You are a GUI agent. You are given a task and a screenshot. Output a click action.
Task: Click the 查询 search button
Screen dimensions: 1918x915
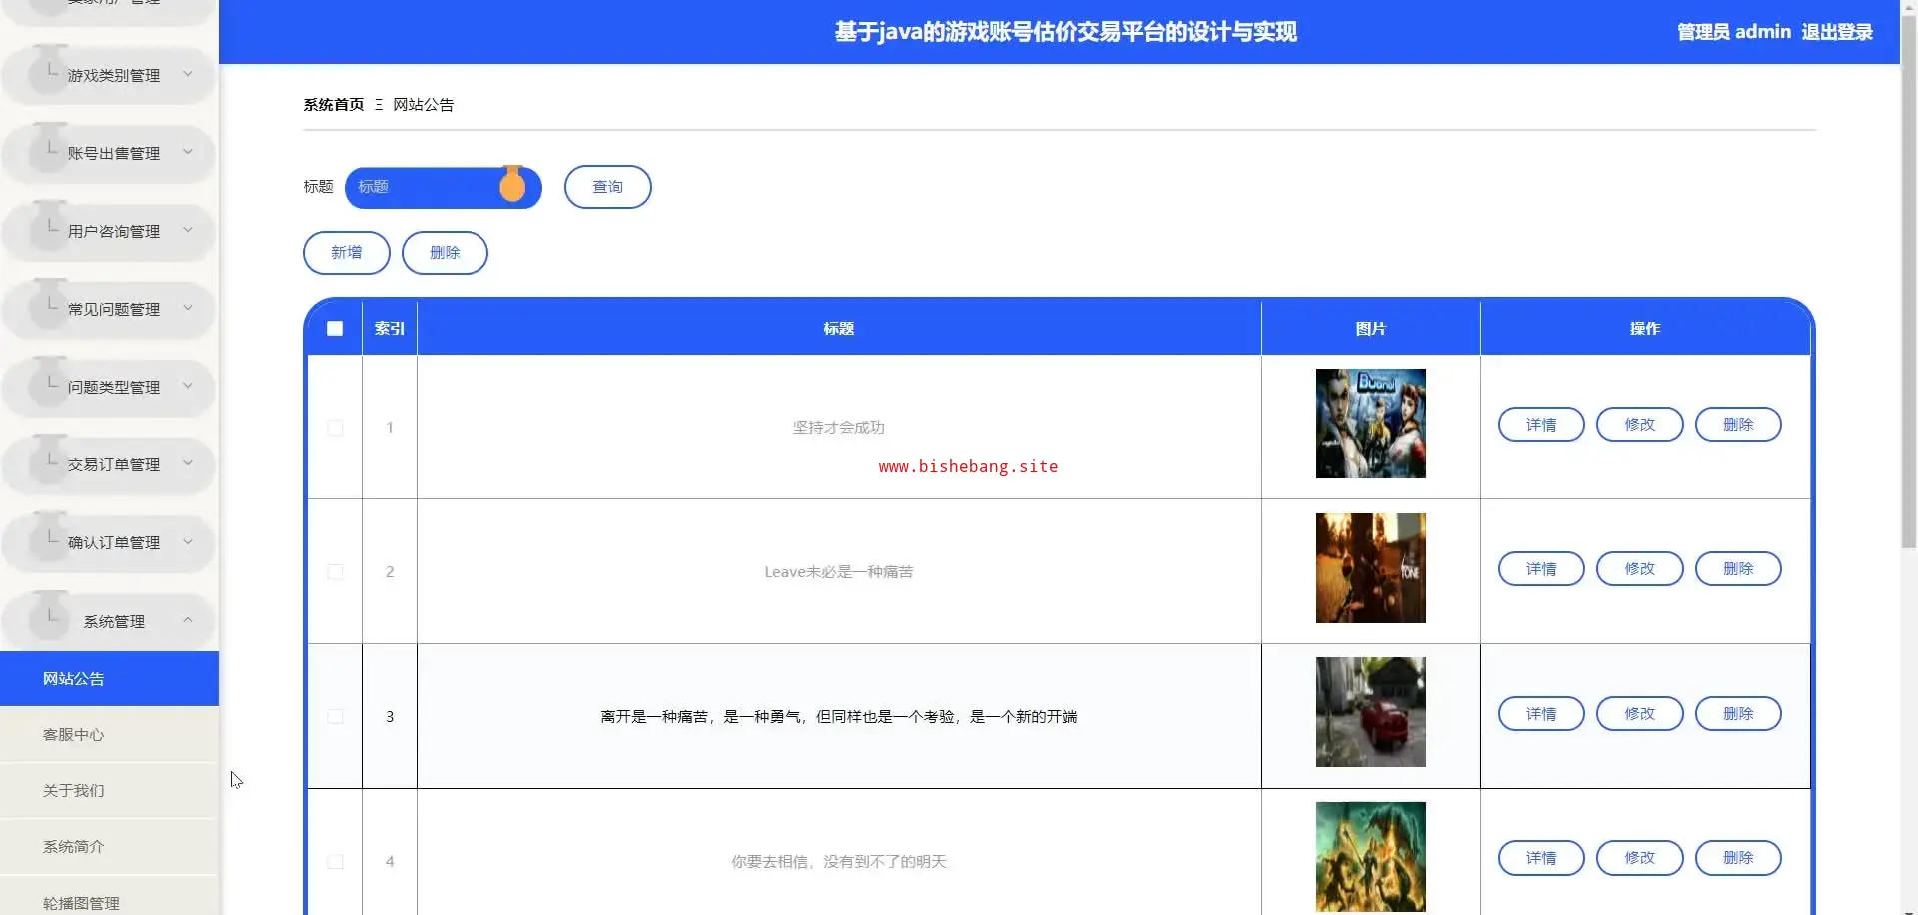608,187
